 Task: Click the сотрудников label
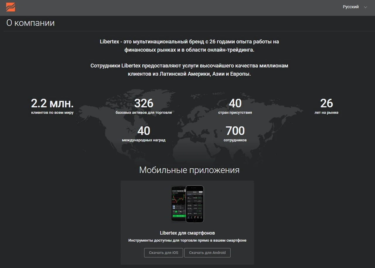pyautogui.click(x=235, y=140)
